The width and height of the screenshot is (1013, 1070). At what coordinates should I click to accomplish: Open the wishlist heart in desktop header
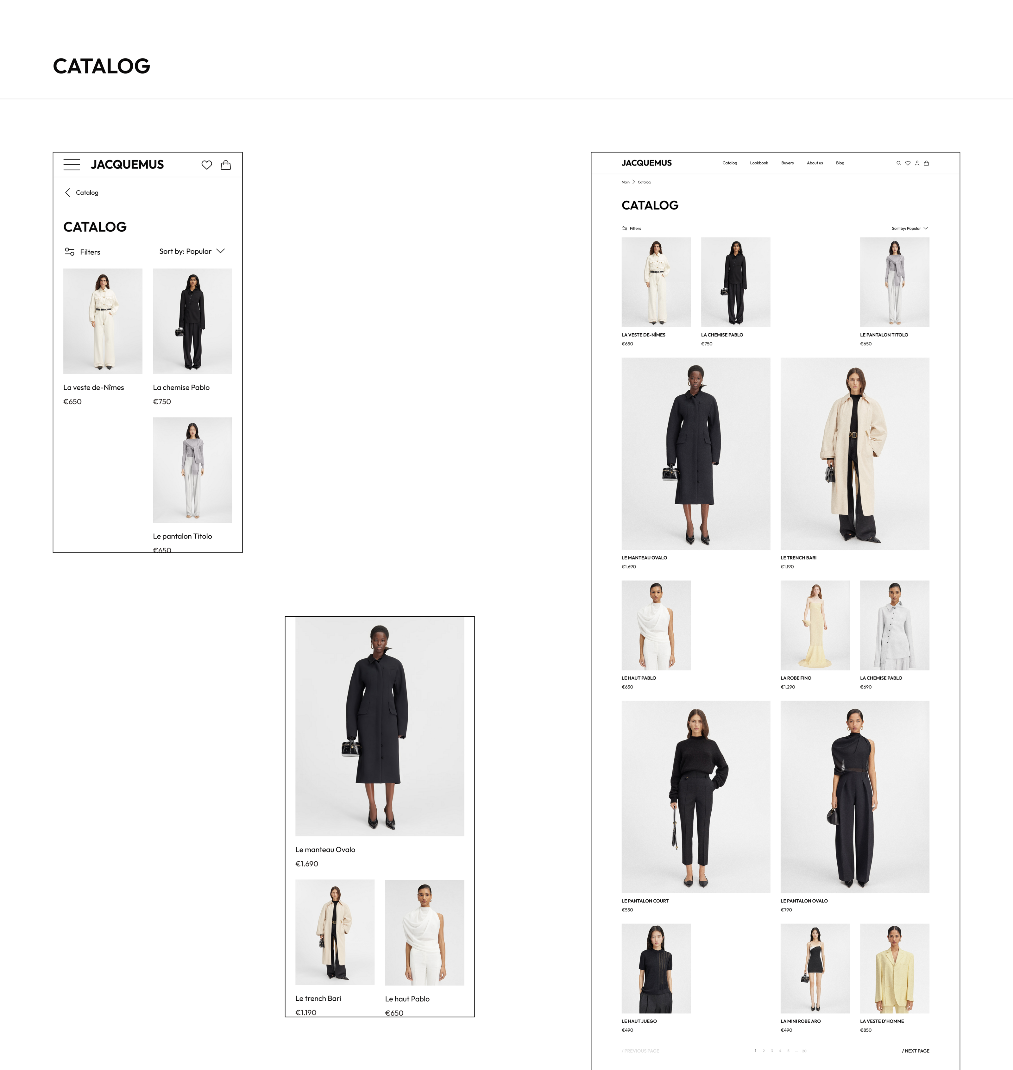(908, 163)
